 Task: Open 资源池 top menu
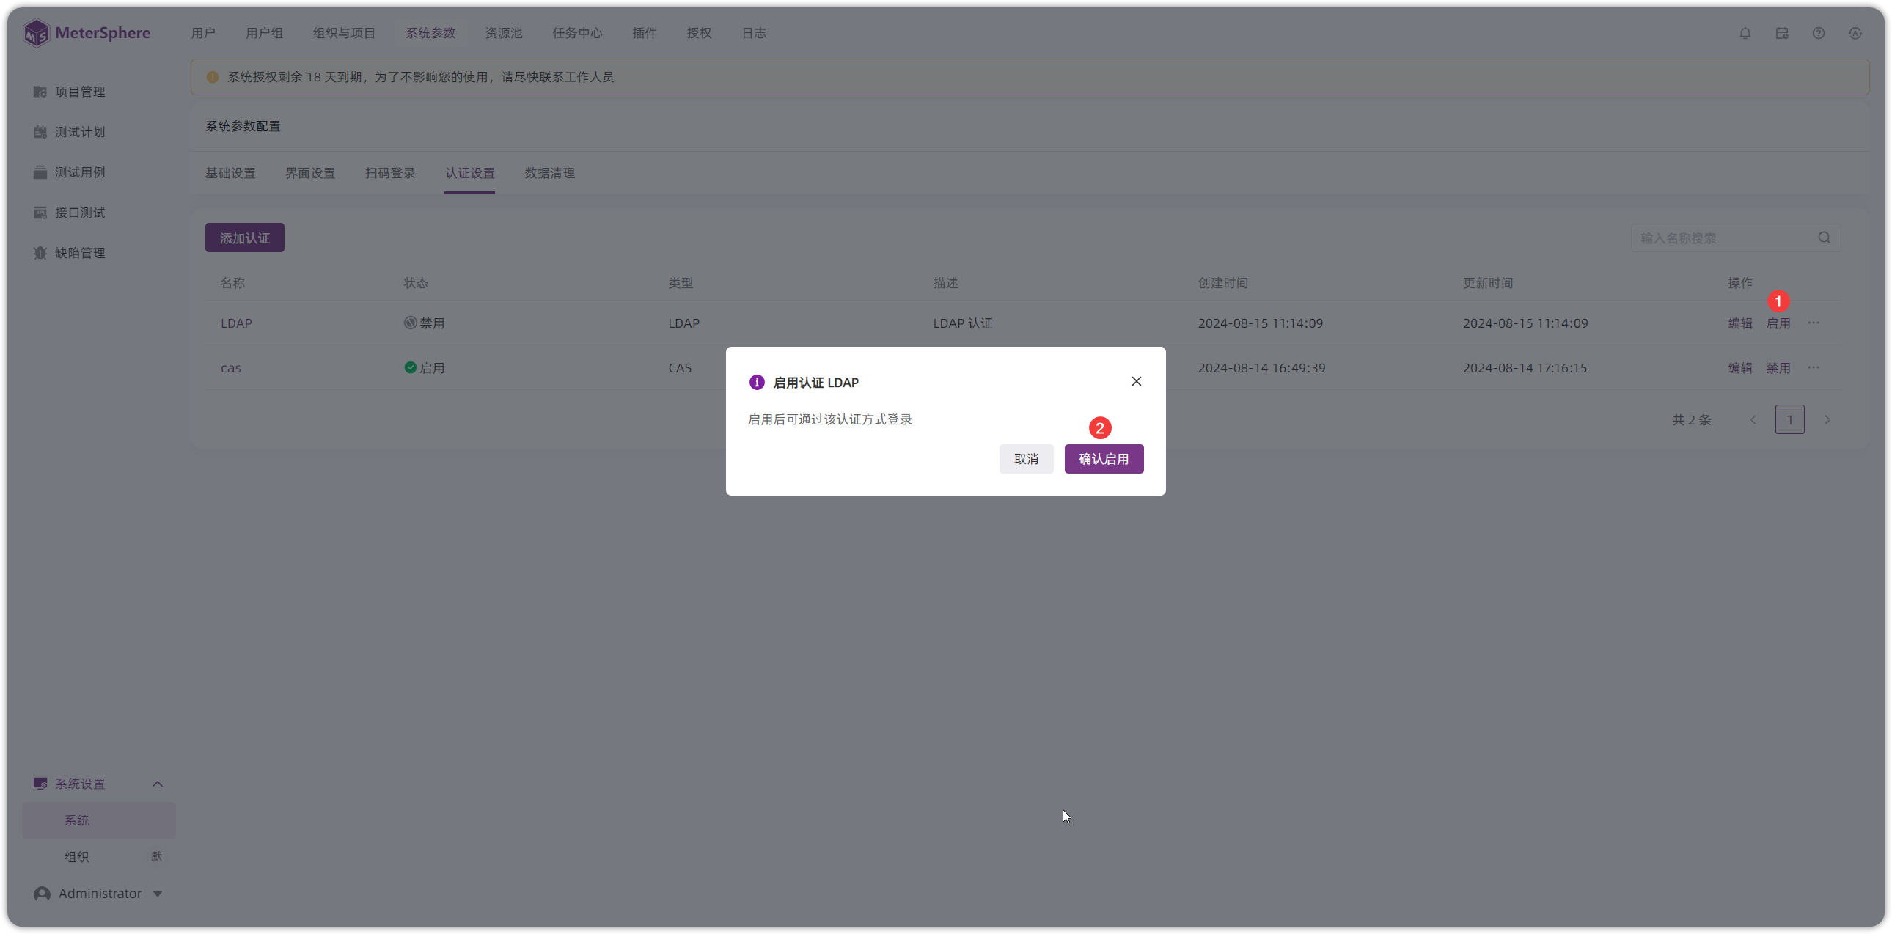coord(503,33)
